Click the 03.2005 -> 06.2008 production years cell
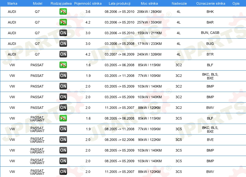 120,65
